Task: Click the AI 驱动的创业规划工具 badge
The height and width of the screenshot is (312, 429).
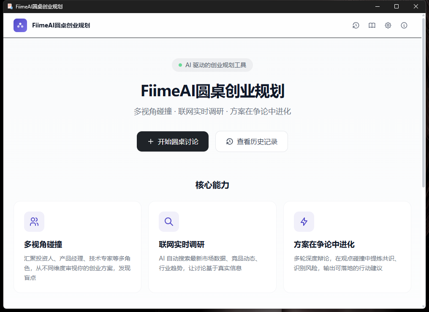Action: pyautogui.click(x=212, y=65)
